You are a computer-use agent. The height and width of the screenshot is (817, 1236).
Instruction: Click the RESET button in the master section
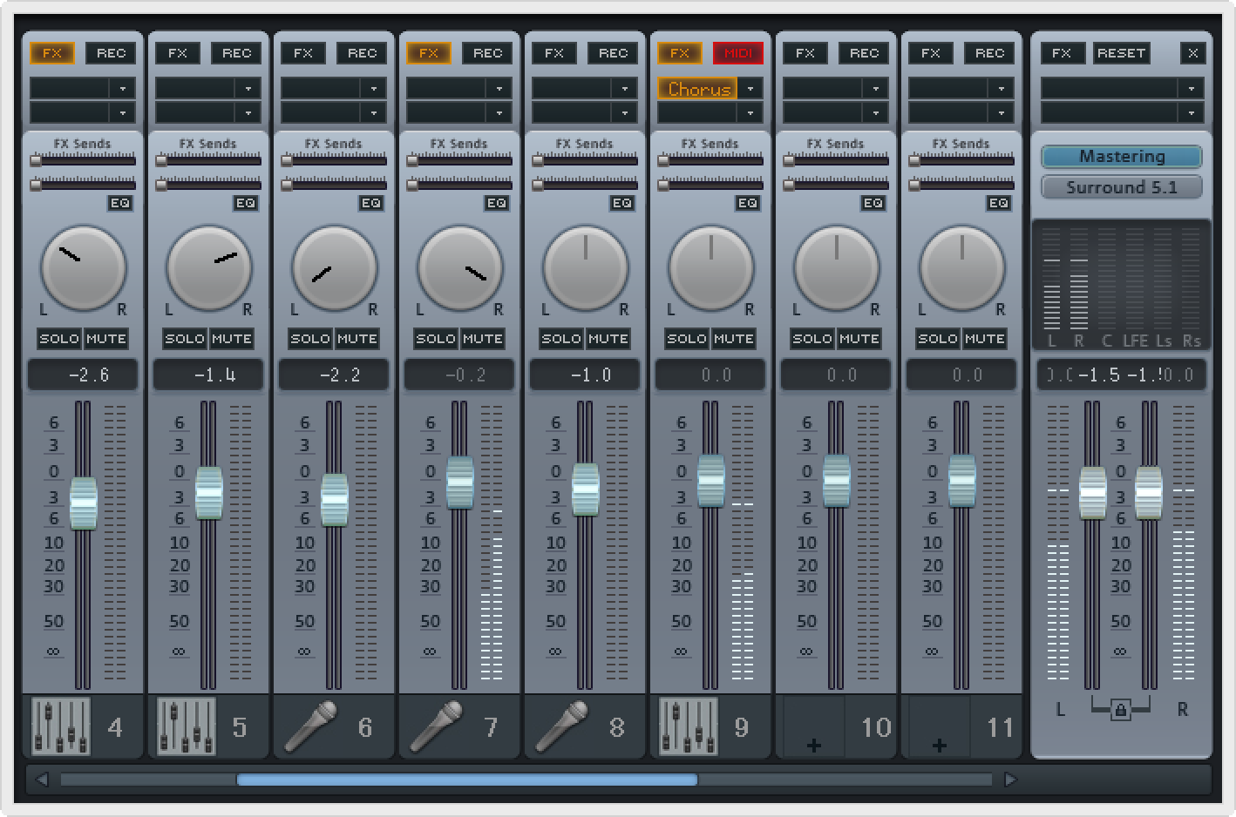[x=1121, y=53]
